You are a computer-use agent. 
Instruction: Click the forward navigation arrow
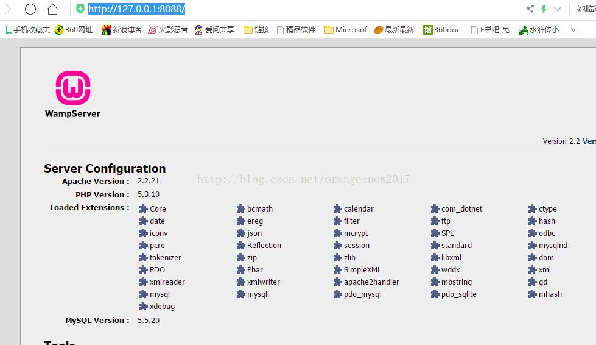click(9, 9)
